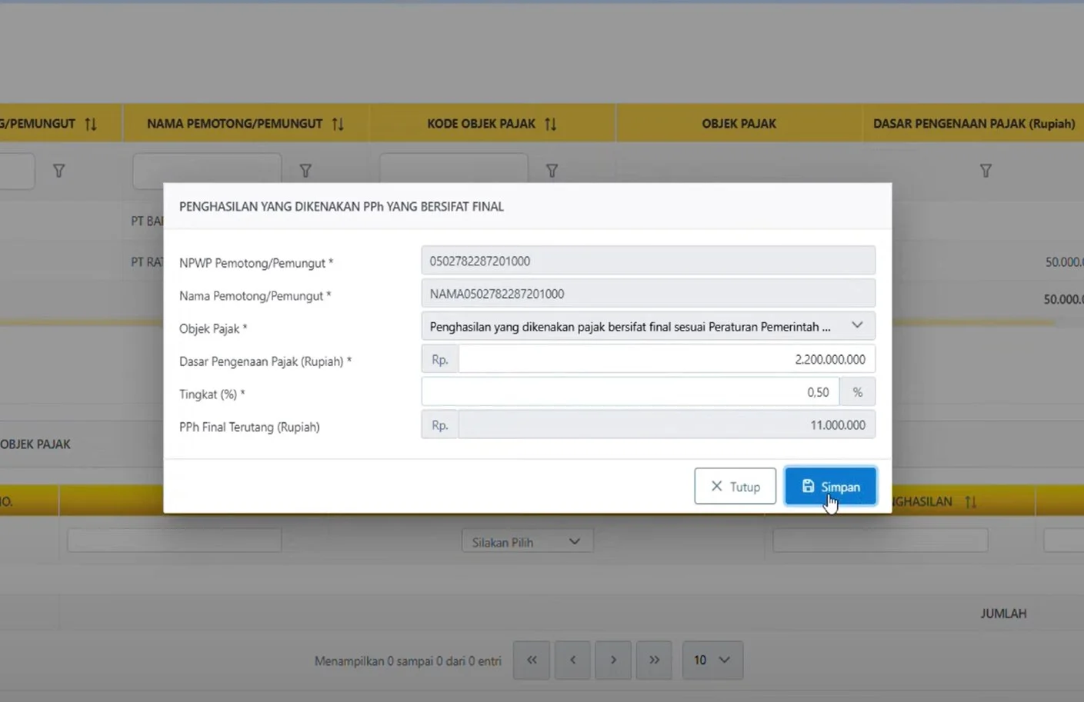Click filter icon under Dasar Pengenaan Pajak column
Image resolution: width=1084 pixels, height=702 pixels.
986,171
